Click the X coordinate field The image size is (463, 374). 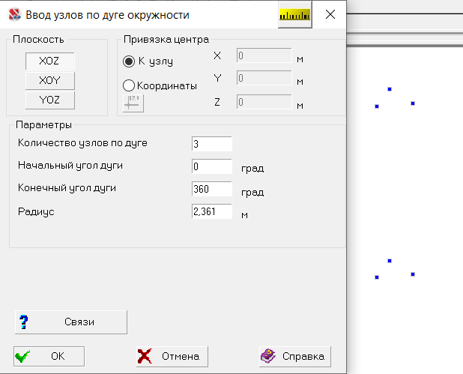click(264, 55)
